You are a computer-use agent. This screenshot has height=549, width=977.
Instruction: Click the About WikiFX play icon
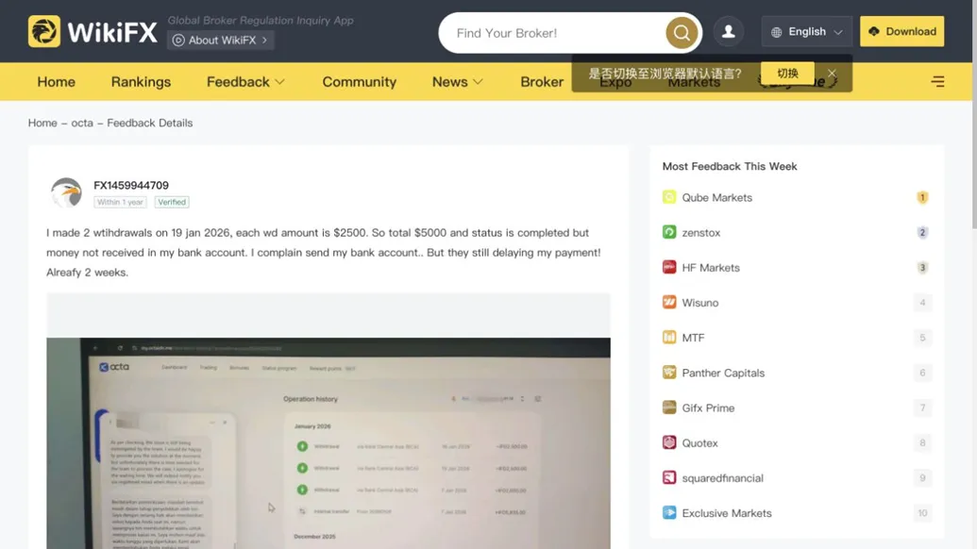[178, 40]
